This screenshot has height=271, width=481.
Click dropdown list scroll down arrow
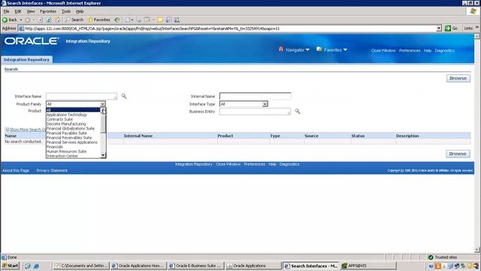point(104,156)
